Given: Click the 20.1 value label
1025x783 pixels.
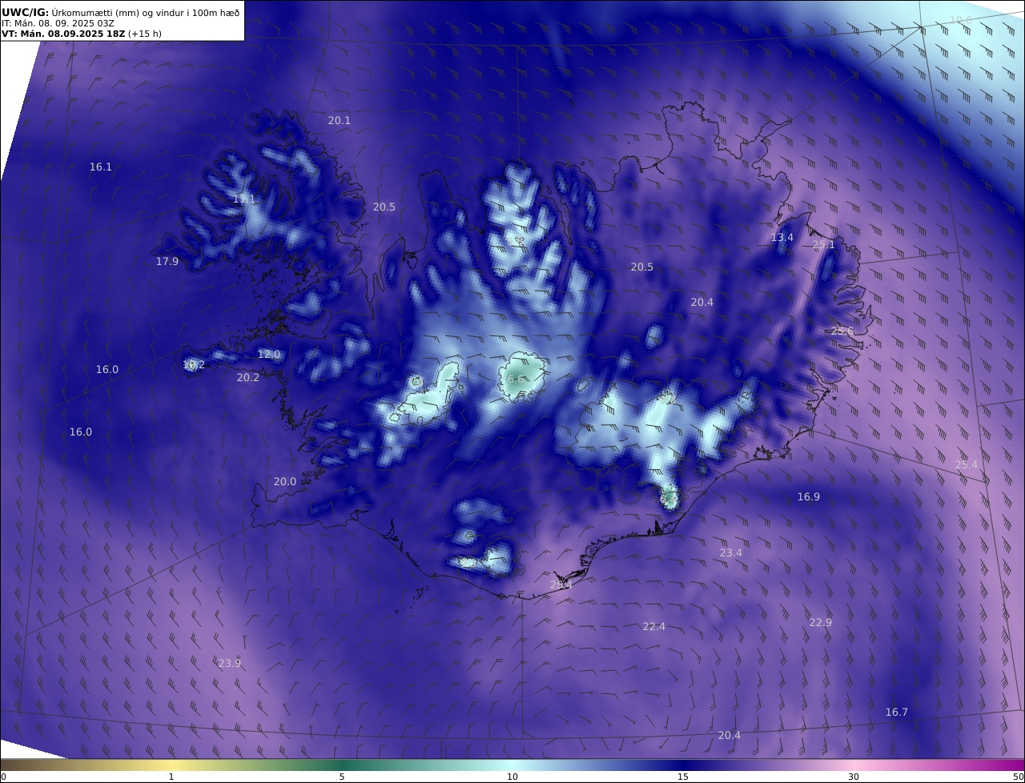Looking at the screenshot, I should click(x=340, y=120).
